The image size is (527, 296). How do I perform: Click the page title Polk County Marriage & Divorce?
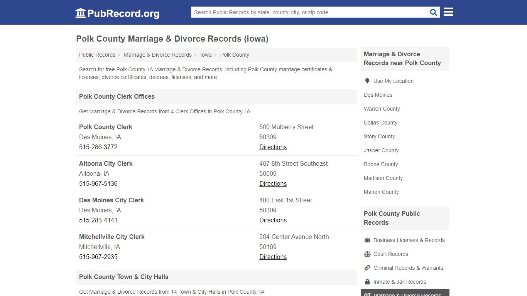(172, 39)
